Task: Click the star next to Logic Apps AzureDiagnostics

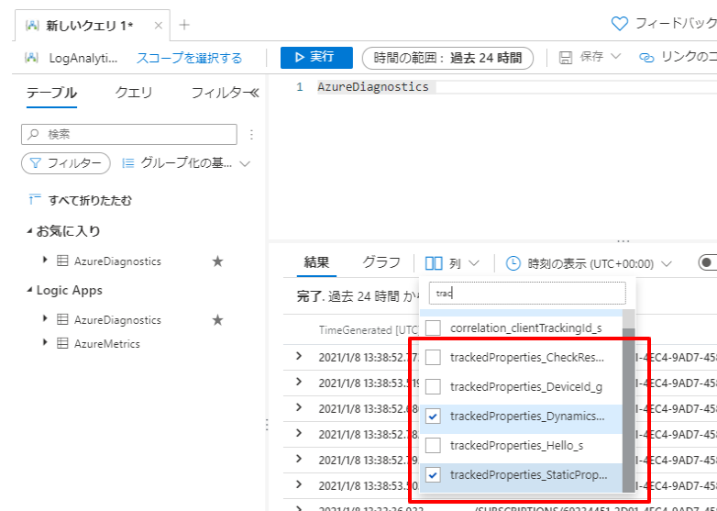Action: [217, 320]
